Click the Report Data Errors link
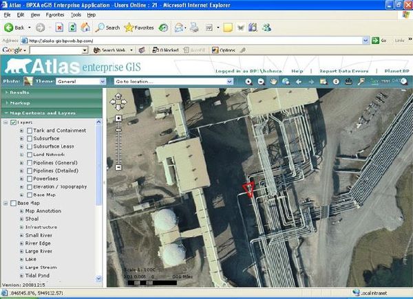The width and height of the screenshot is (413, 299). (x=343, y=71)
